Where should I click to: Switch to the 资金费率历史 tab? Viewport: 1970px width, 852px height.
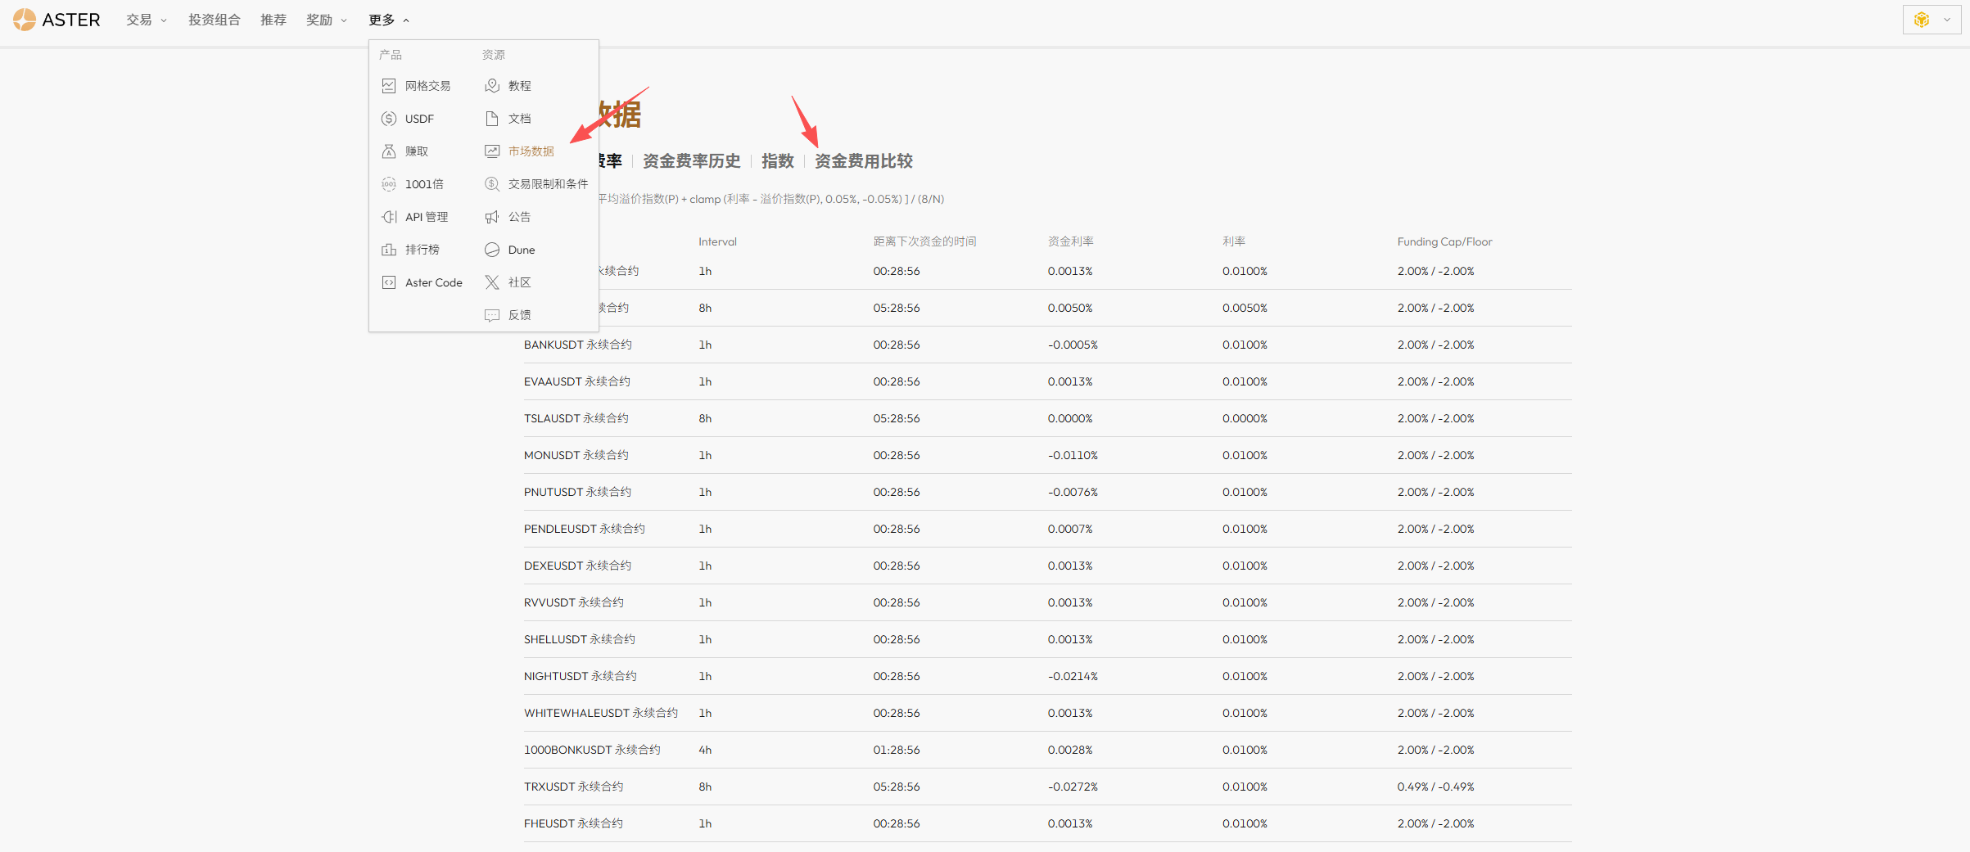(x=692, y=161)
